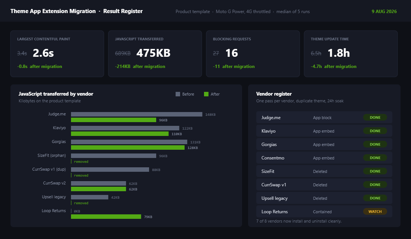This screenshot has width=411, height=239.
Task: Click the 9 AUG 2026 date
Action: pyautogui.click(x=384, y=12)
